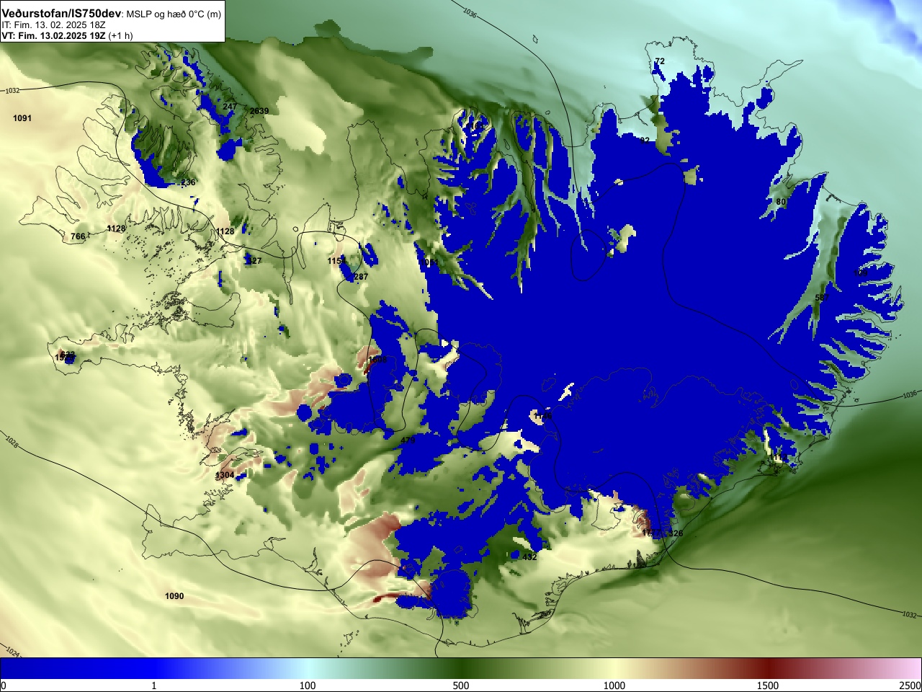
Task: Click the 326 height value on map
Action: tap(676, 533)
